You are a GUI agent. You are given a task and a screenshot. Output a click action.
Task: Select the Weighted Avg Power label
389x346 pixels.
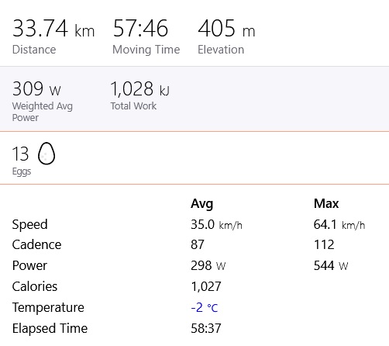tap(43, 112)
